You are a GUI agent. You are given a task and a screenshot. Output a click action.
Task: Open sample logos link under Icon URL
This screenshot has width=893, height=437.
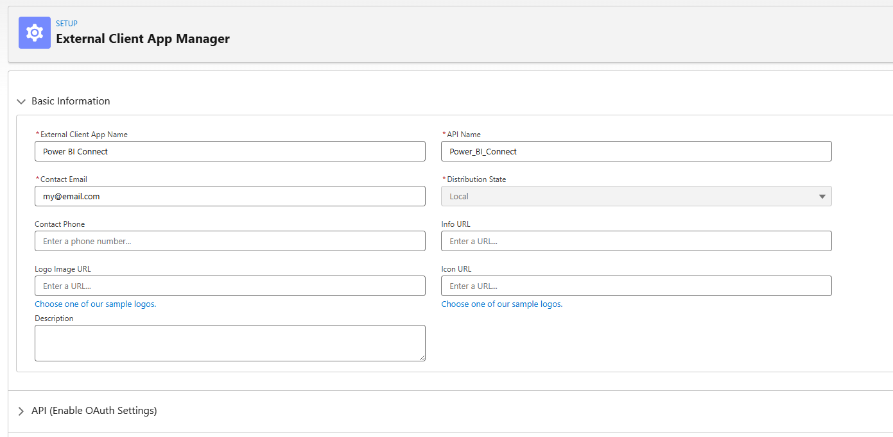(501, 304)
